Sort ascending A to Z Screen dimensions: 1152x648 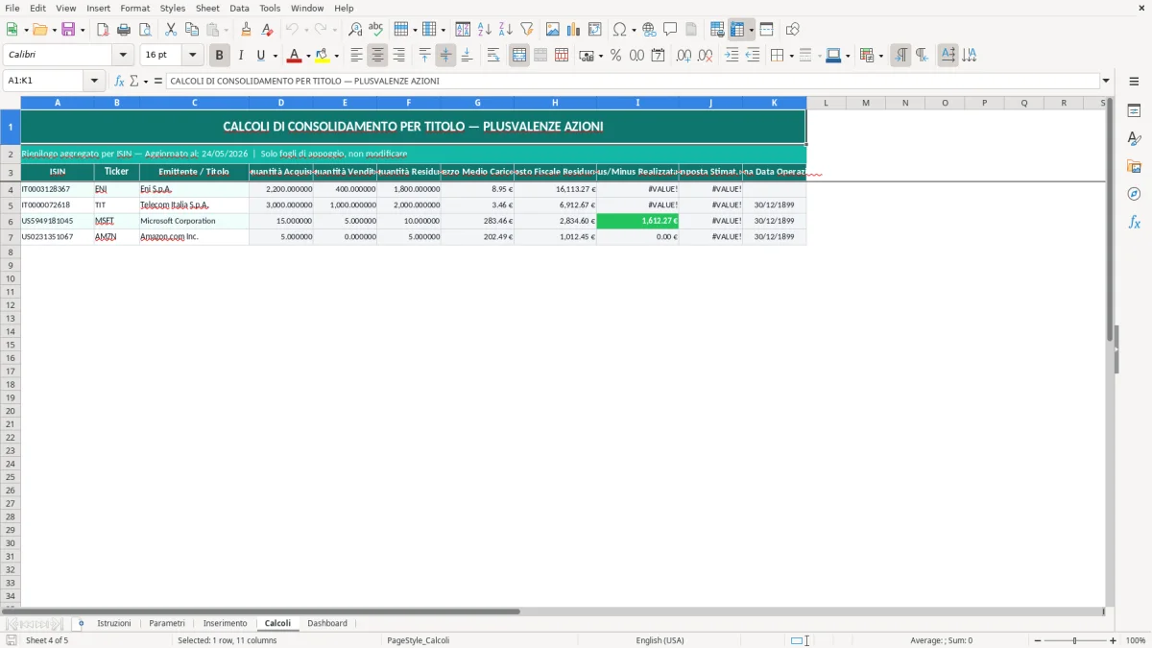(485, 30)
